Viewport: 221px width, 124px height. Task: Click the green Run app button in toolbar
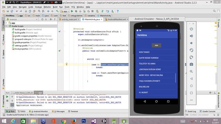[x=72, y=11]
